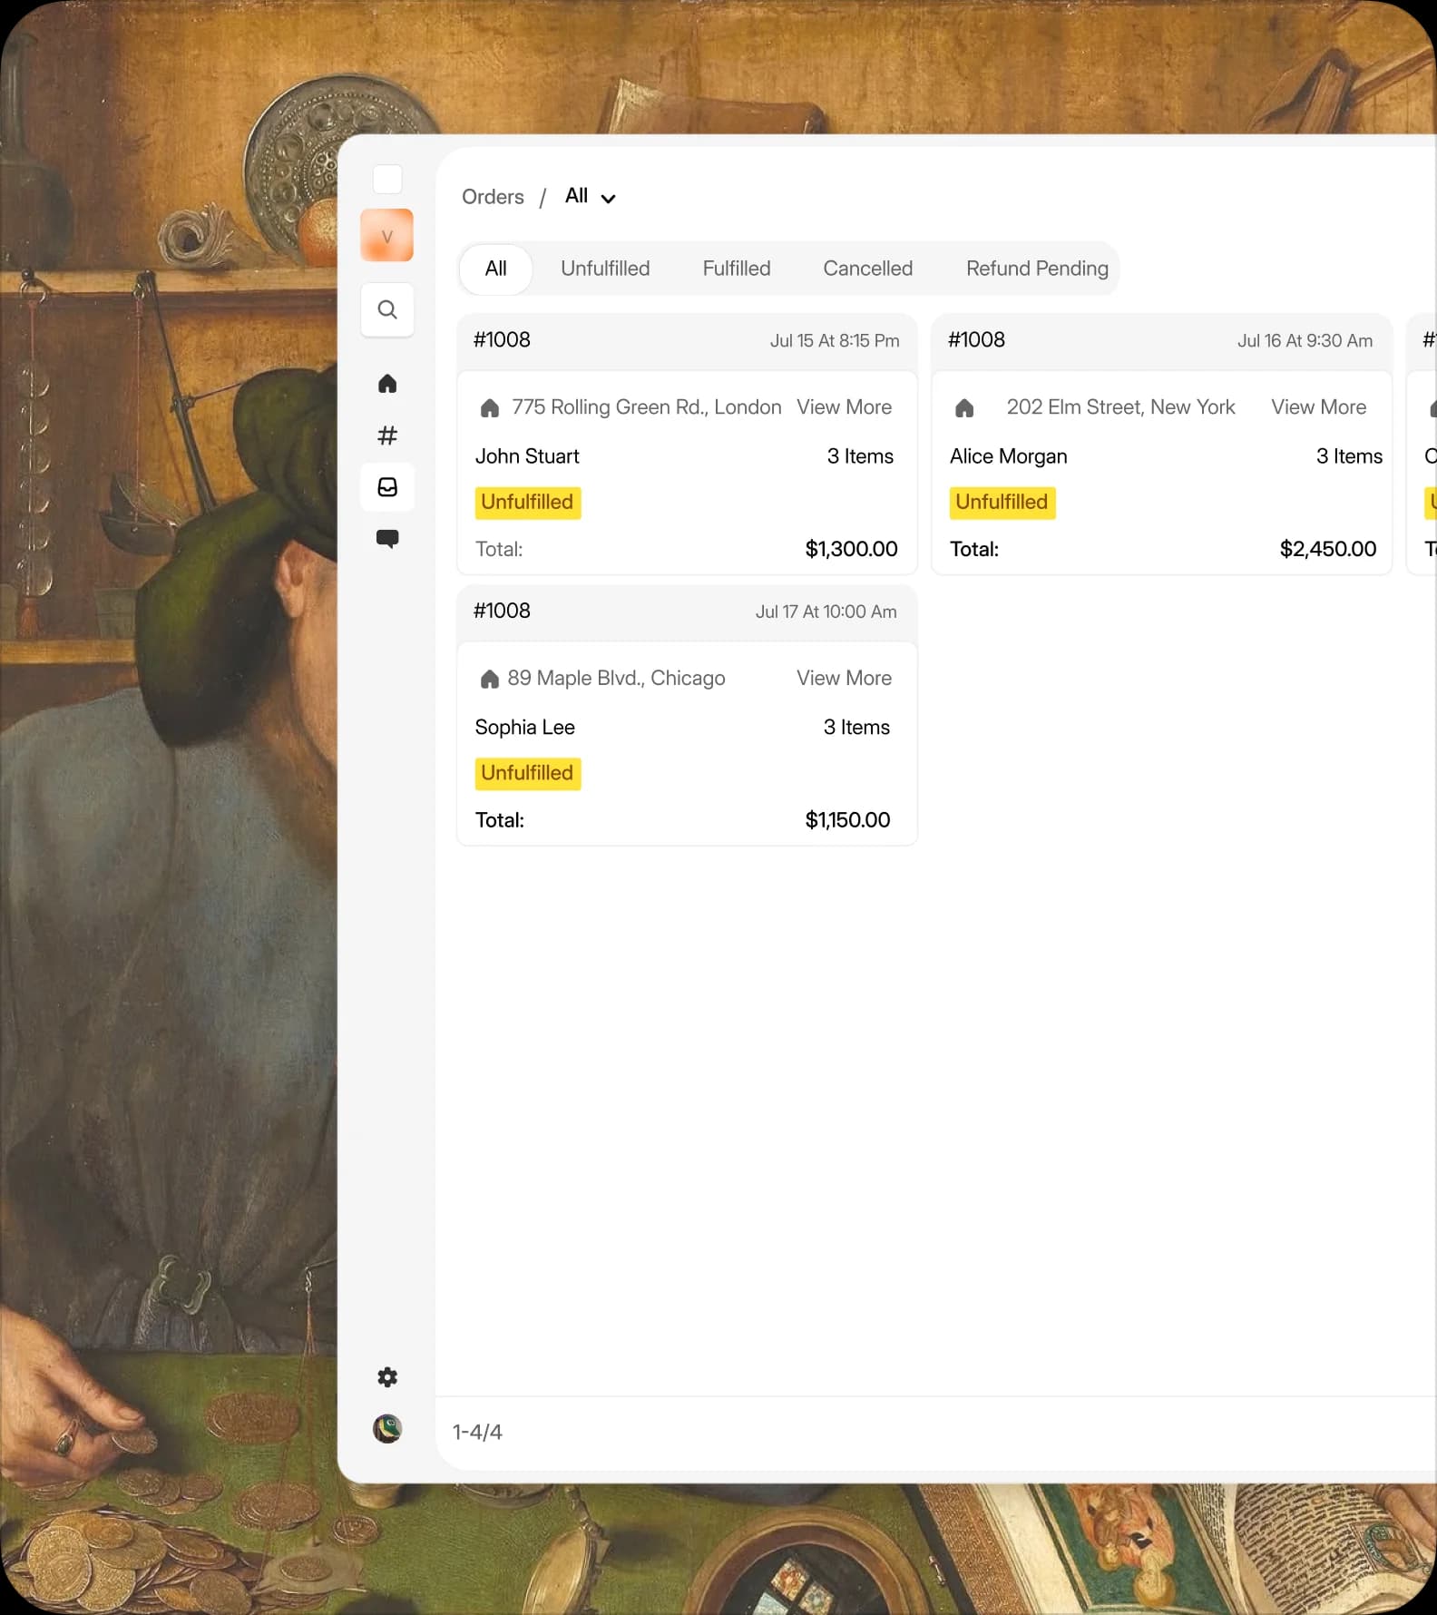Screen dimensions: 1437x1615
Task: Switch to the Refund Pending tab
Action: [x=1037, y=269]
